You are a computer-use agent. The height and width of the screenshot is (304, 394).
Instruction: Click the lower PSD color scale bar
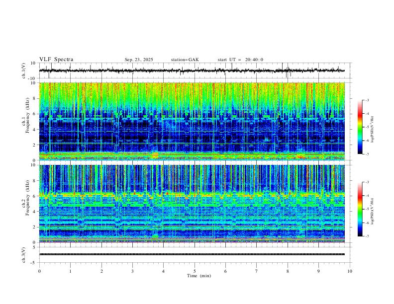pos(360,209)
